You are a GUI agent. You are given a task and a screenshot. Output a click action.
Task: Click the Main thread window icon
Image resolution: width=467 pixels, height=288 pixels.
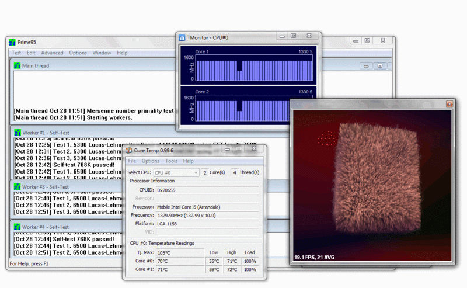click(17, 65)
